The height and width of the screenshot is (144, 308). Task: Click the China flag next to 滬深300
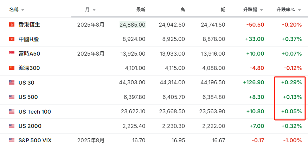pos(12,68)
